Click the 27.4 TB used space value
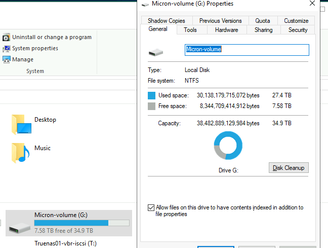This screenshot has width=328, height=248. (x=282, y=95)
